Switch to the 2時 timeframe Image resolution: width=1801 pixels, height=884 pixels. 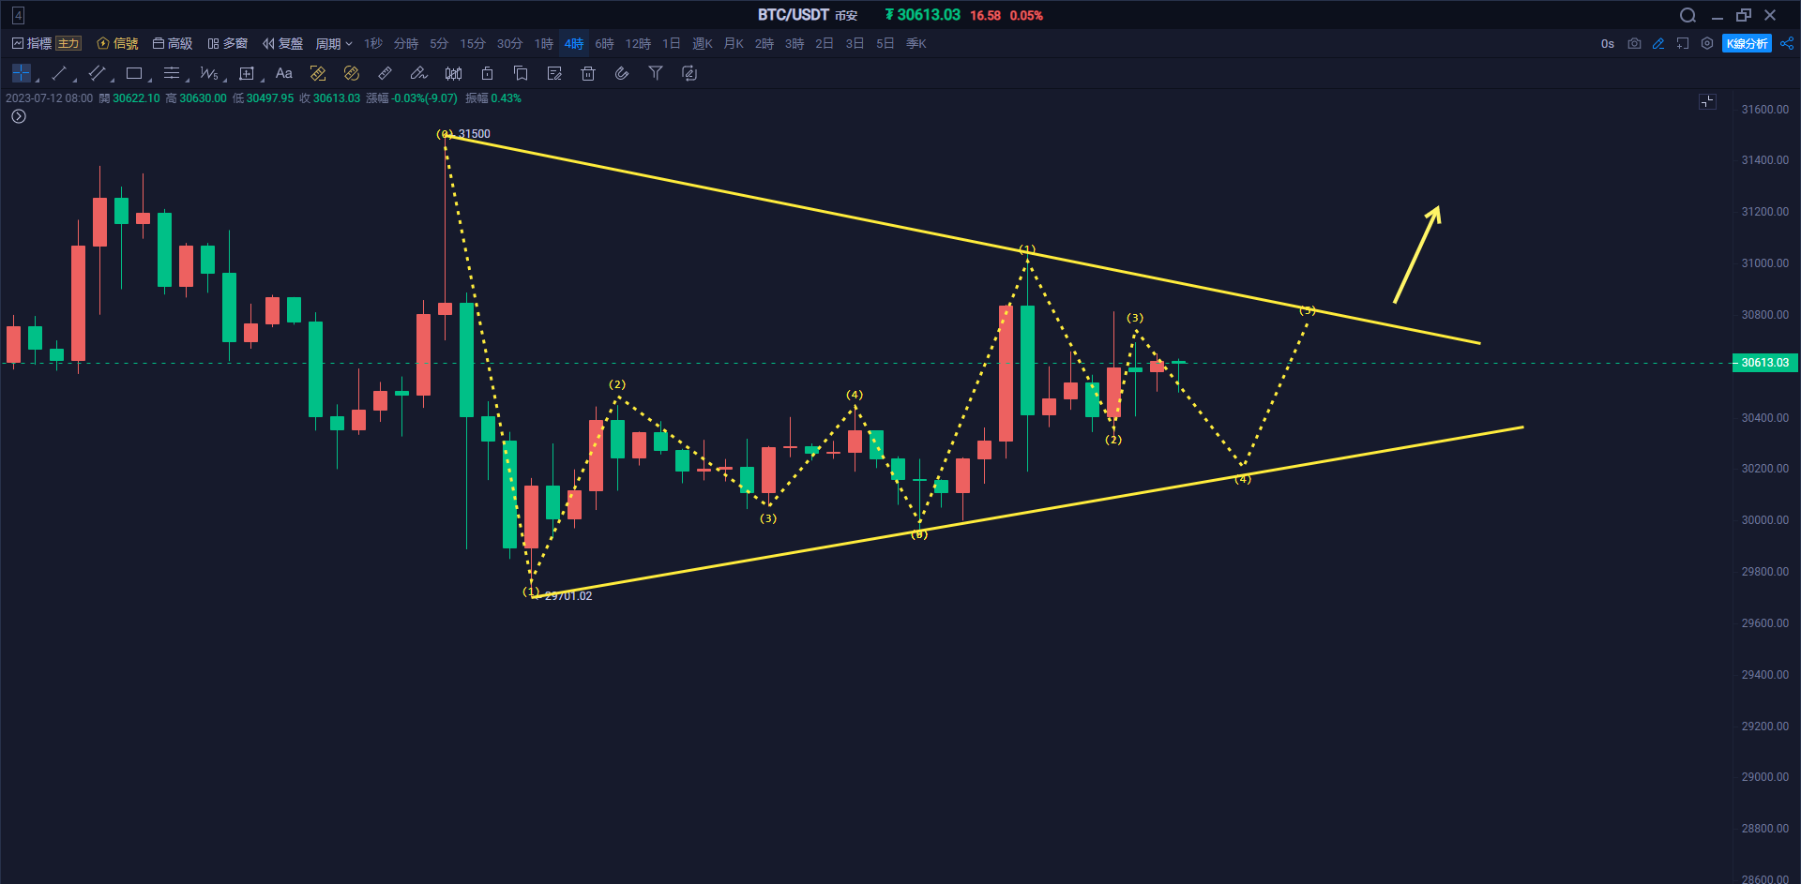pos(764,43)
